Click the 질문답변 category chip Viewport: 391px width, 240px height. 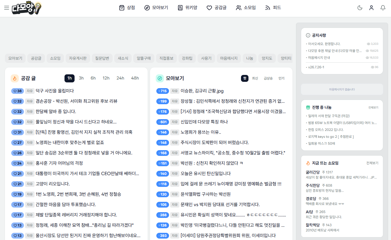click(102, 58)
